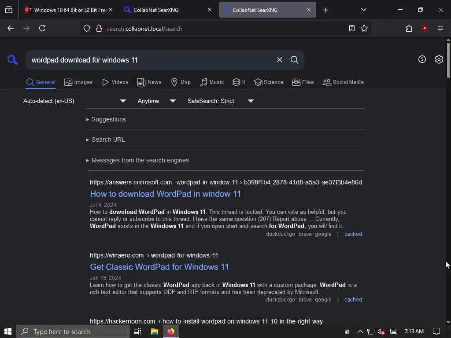Open the SafeSearch: Strict dropdown
The image size is (451, 338).
click(x=220, y=101)
